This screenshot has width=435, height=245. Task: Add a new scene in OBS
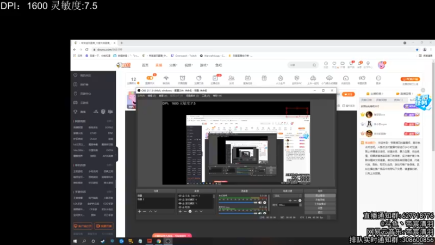pyautogui.click(x=140, y=211)
